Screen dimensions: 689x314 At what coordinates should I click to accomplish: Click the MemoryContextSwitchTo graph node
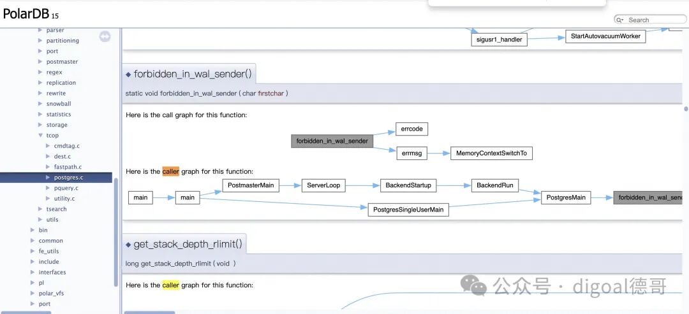(x=491, y=153)
